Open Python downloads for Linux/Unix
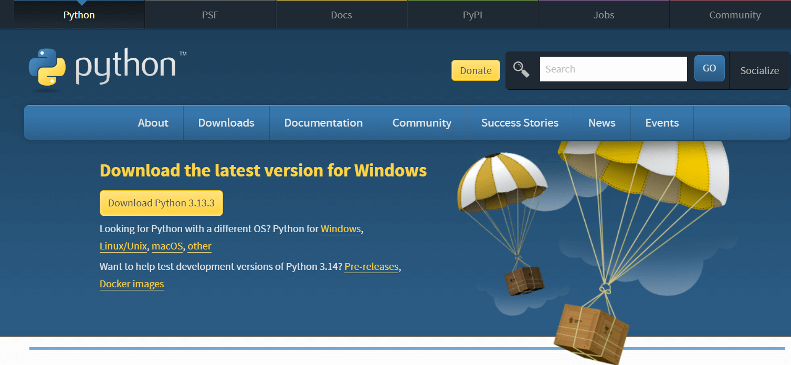The width and height of the screenshot is (791, 365). click(123, 246)
